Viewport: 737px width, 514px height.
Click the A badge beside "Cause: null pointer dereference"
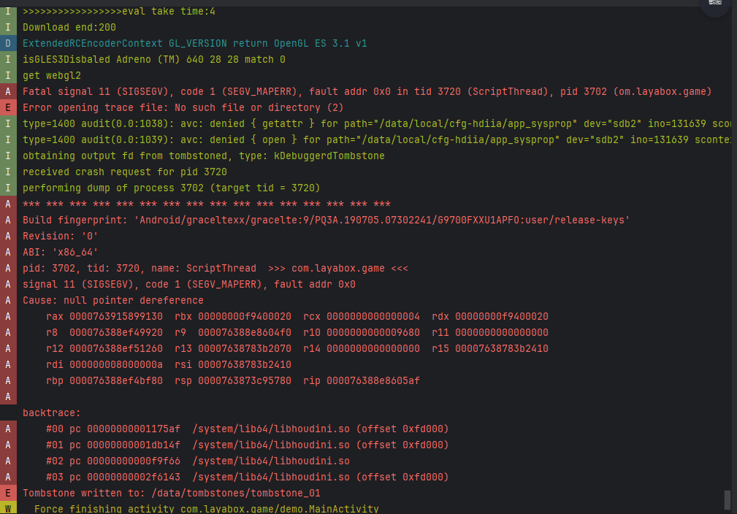[7, 300]
